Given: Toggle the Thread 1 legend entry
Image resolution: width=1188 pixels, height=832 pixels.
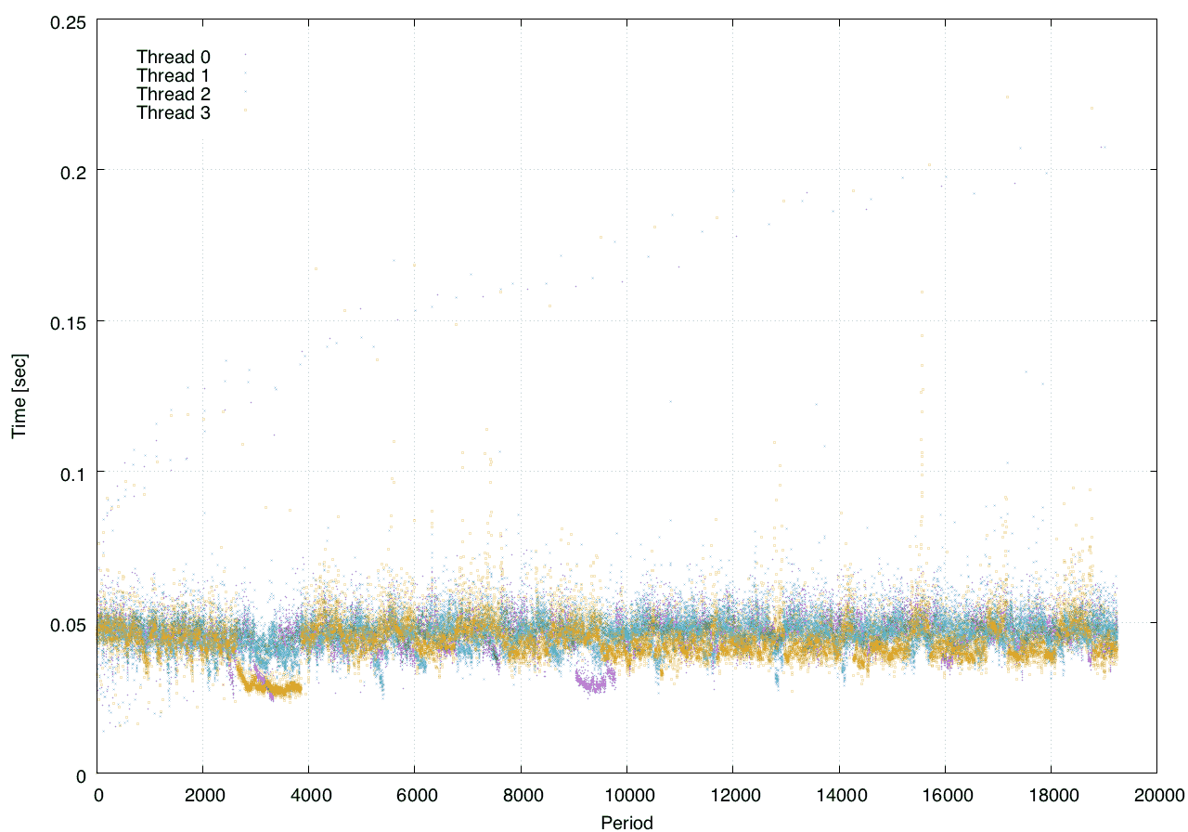Looking at the screenshot, I should (x=173, y=75).
